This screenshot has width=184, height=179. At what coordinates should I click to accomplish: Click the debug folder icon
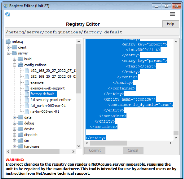[x=20, y=123]
